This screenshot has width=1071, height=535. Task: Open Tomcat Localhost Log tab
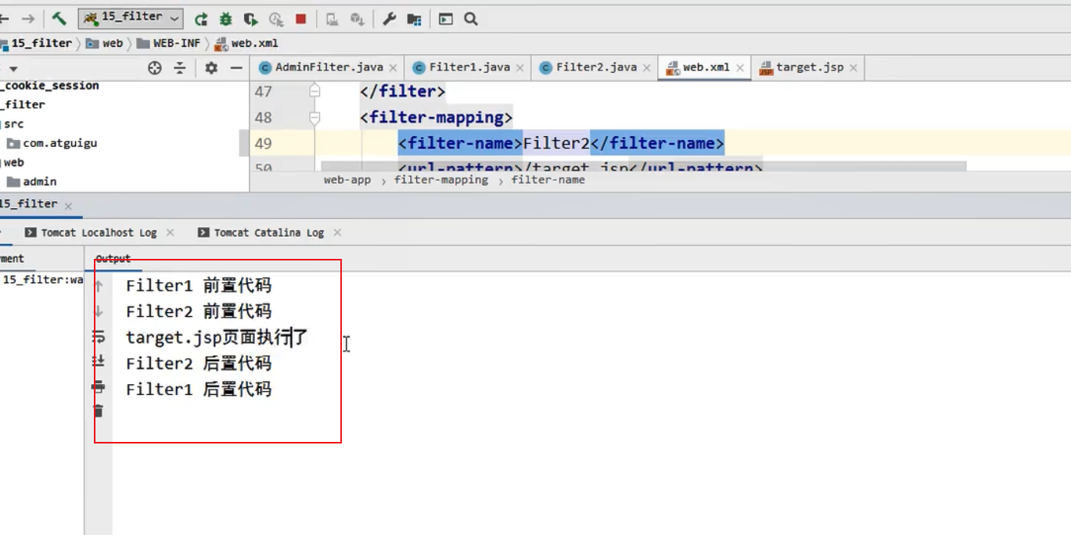point(99,232)
